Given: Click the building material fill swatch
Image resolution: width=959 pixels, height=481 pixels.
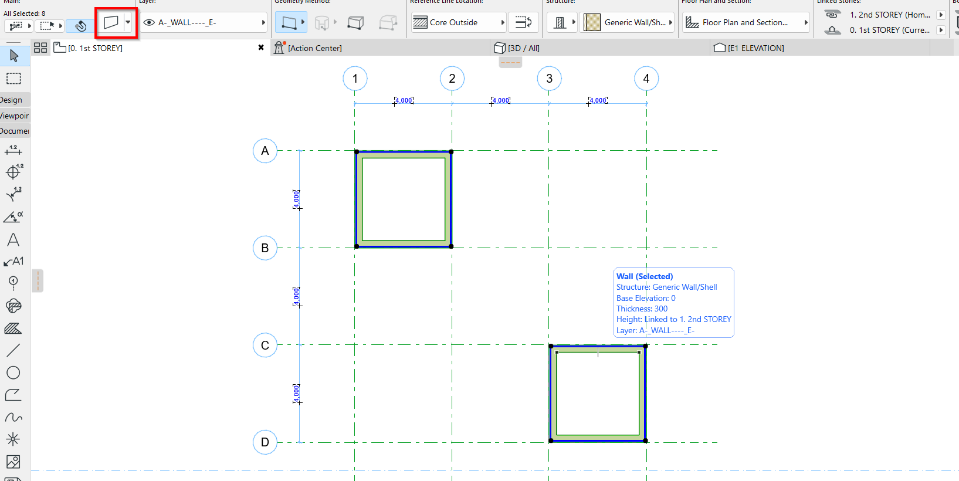Looking at the screenshot, I should tap(592, 23).
